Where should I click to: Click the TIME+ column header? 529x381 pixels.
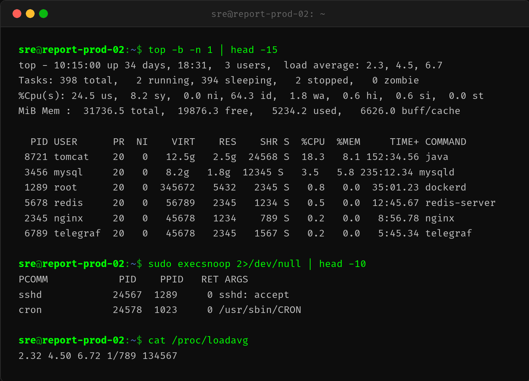point(404,142)
